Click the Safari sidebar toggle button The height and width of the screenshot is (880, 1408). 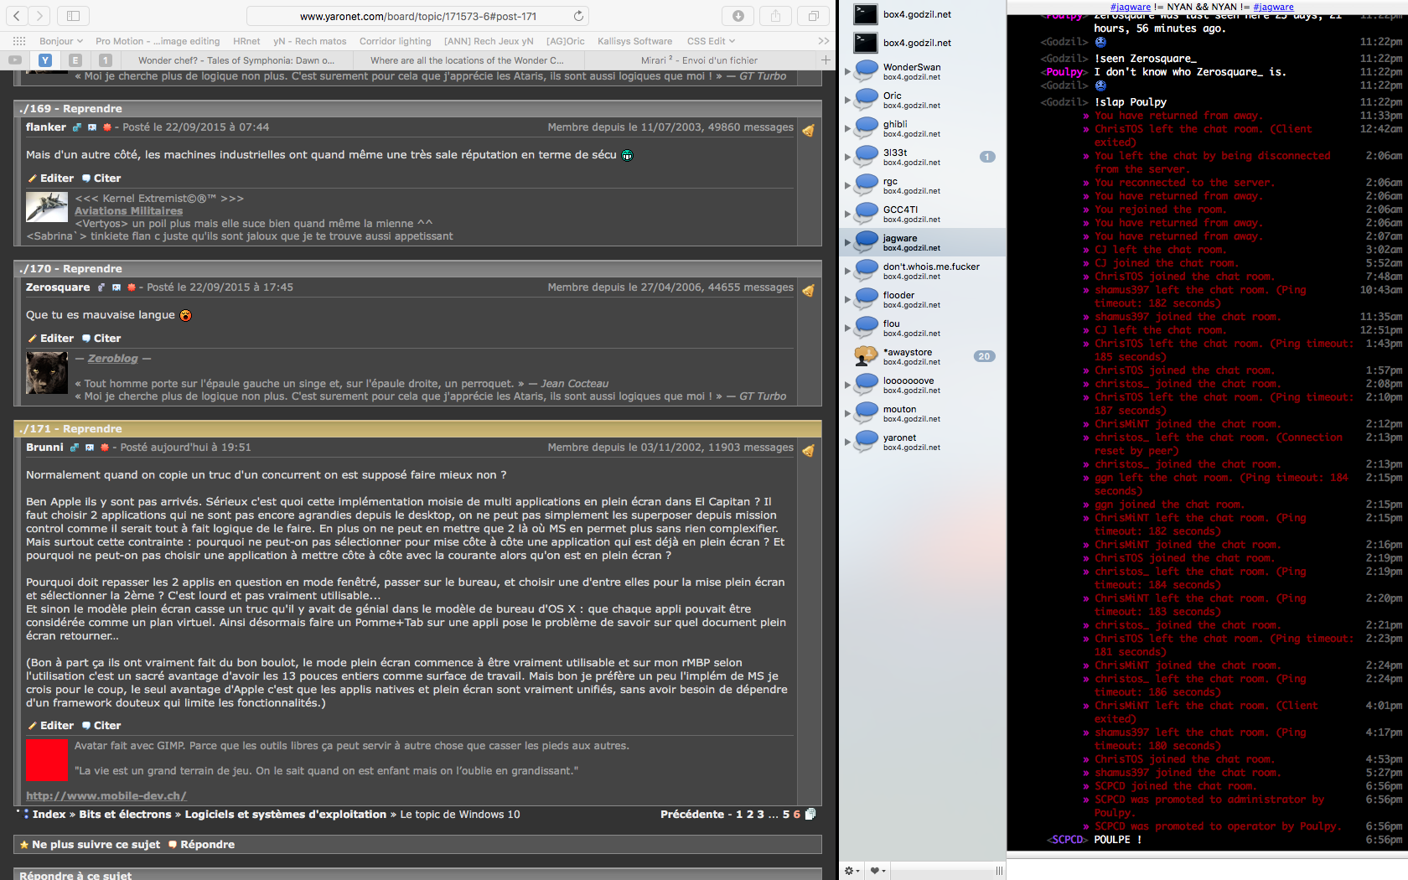pyautogui.click(x=73, y=16)
